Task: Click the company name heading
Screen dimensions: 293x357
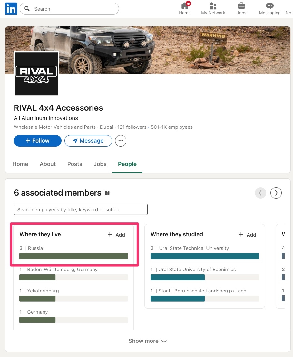Action: 58,108
